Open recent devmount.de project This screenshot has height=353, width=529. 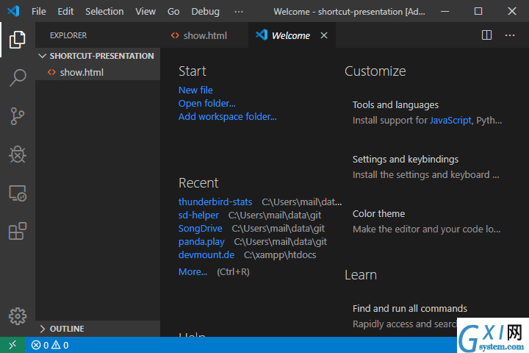pyautogui.click(x=206, y=254)
